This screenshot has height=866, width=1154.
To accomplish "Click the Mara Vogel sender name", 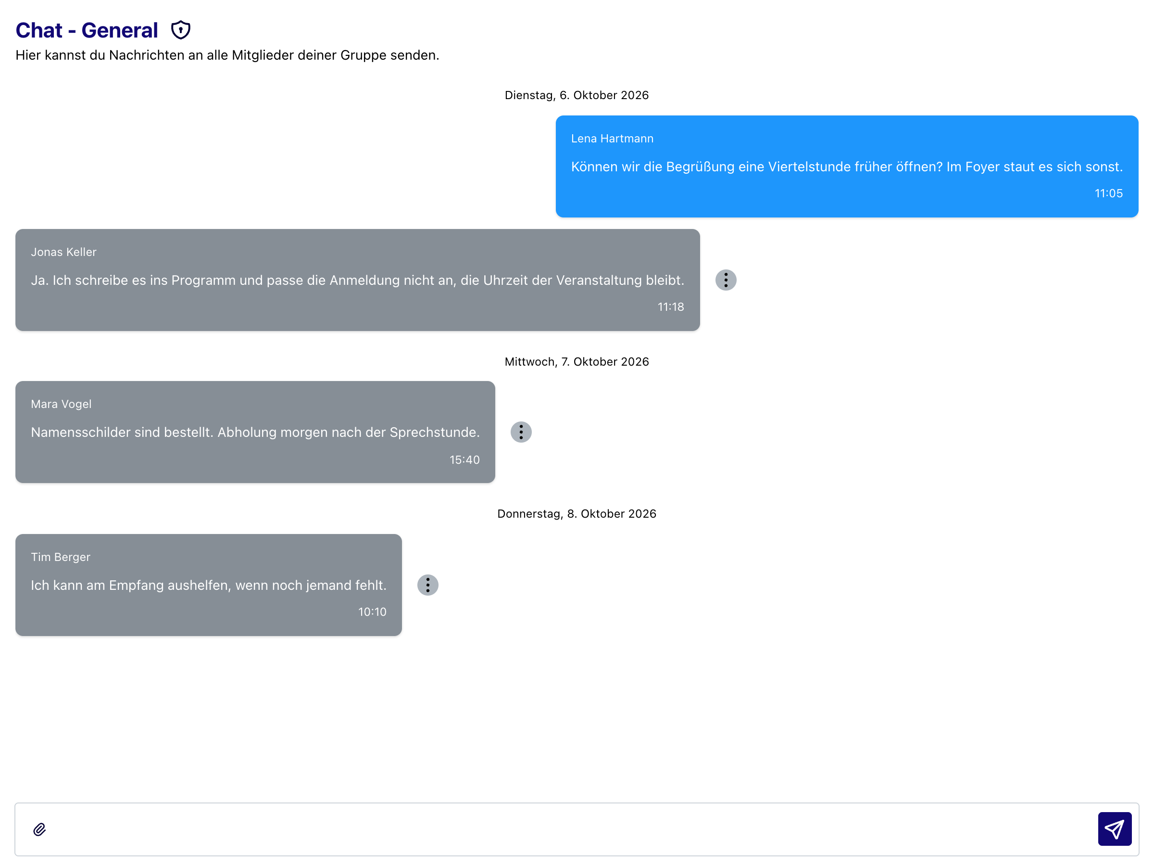I will coord(61,404).
